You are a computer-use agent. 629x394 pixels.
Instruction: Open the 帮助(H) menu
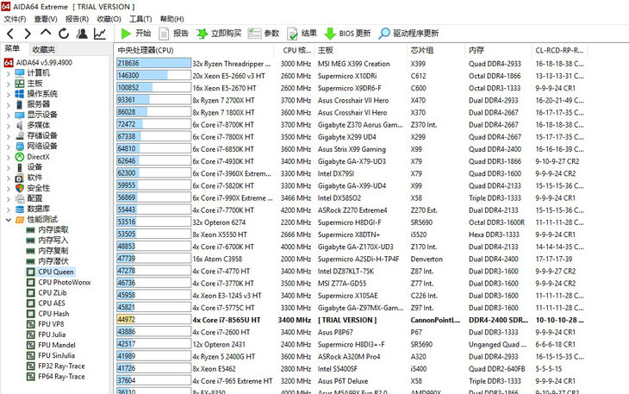click(x=171, y=19)
